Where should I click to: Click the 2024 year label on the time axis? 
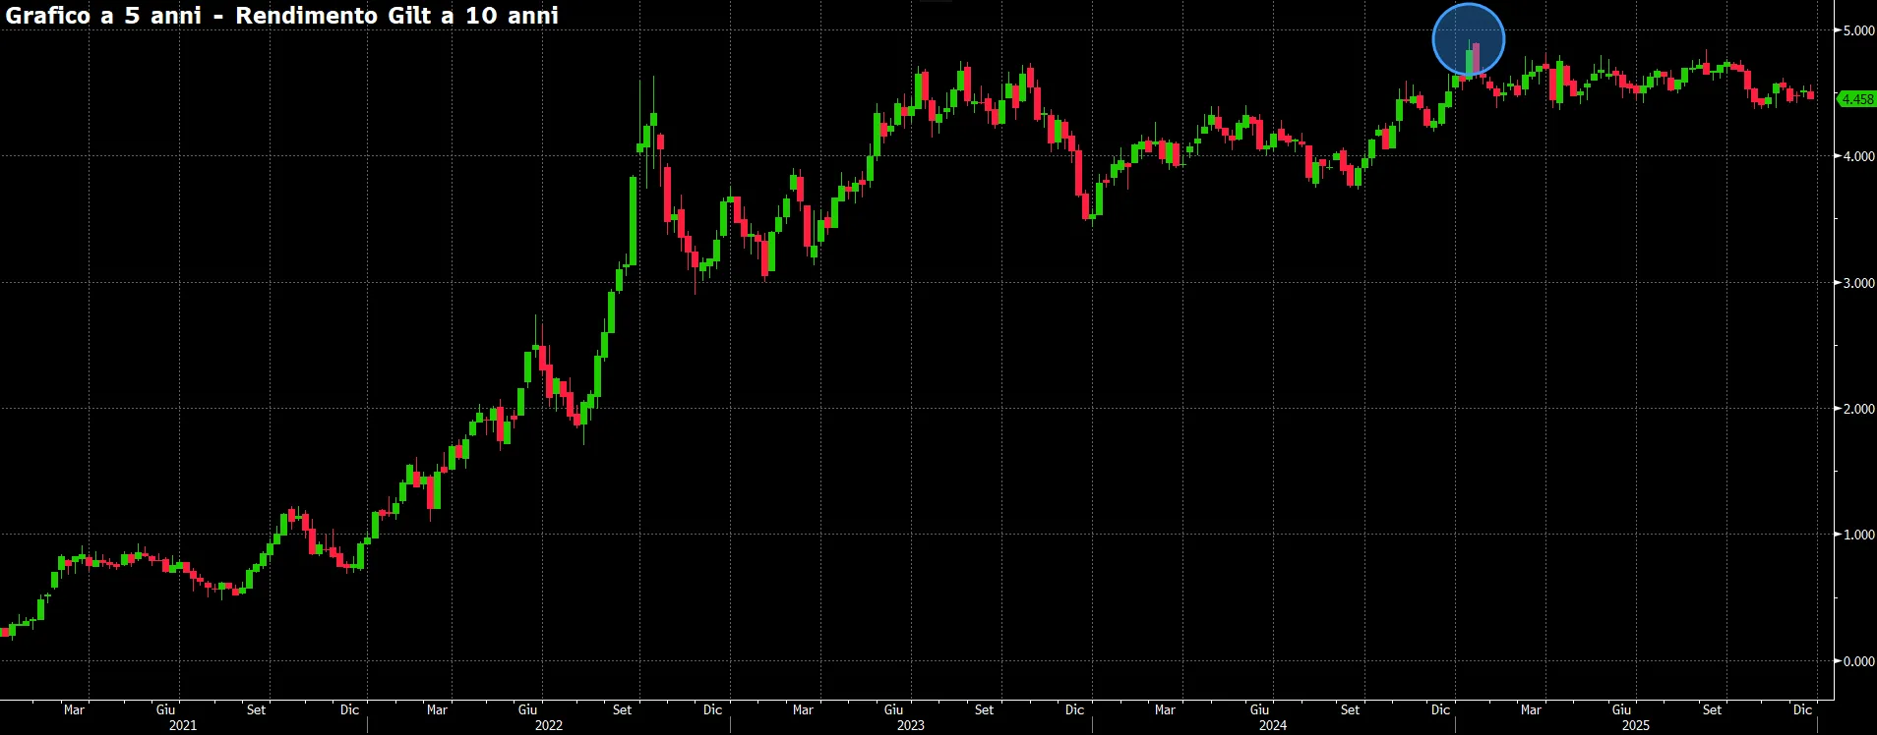tap(1273, 725)
